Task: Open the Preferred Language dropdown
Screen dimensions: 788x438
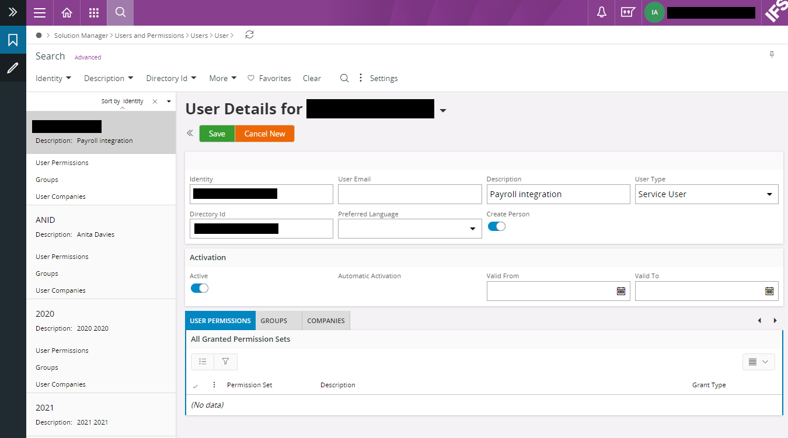Action: (x=410, y=229)
